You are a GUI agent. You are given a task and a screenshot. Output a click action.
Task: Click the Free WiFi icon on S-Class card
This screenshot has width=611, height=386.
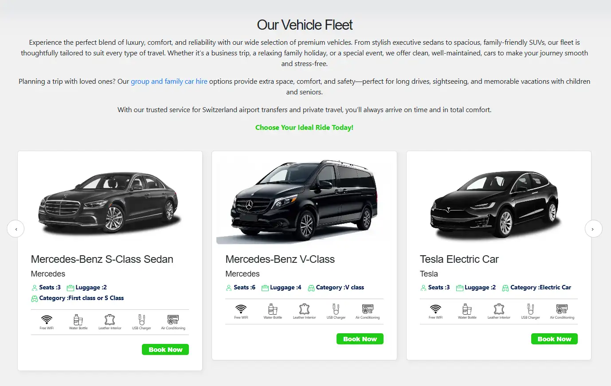tap(47, 319)
